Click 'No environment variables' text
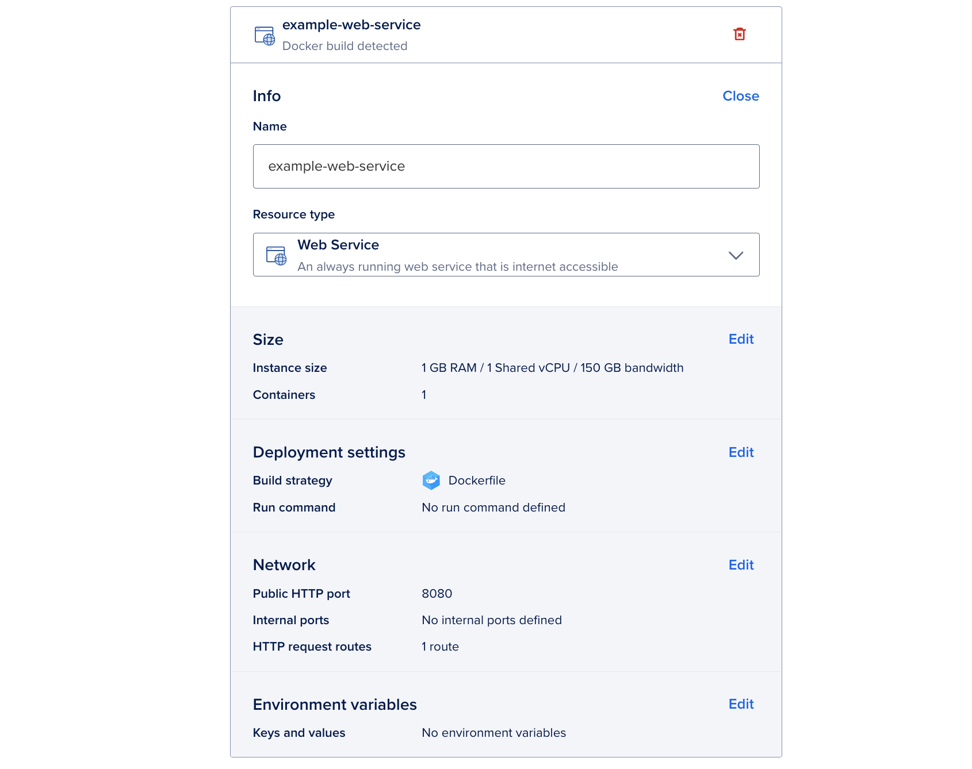 point(493,733)
